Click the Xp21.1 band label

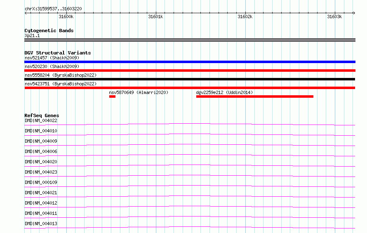click(x=32, y=35)
